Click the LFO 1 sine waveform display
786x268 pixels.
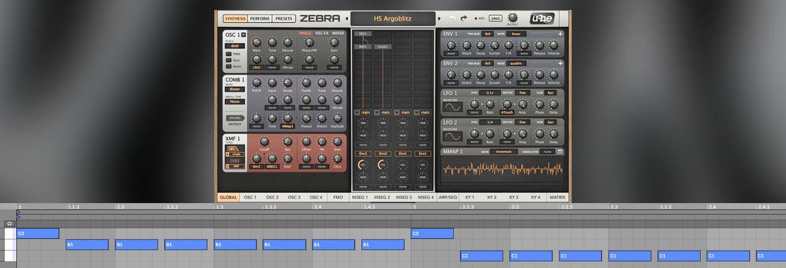point(452,106)
